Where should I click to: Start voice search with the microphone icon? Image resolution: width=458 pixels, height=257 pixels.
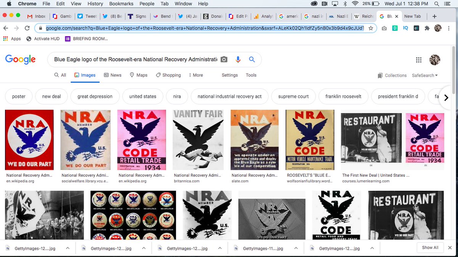pos(238,59)
